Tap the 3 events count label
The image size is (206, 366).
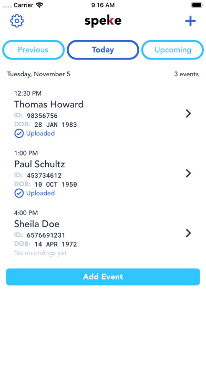[187, 74]
